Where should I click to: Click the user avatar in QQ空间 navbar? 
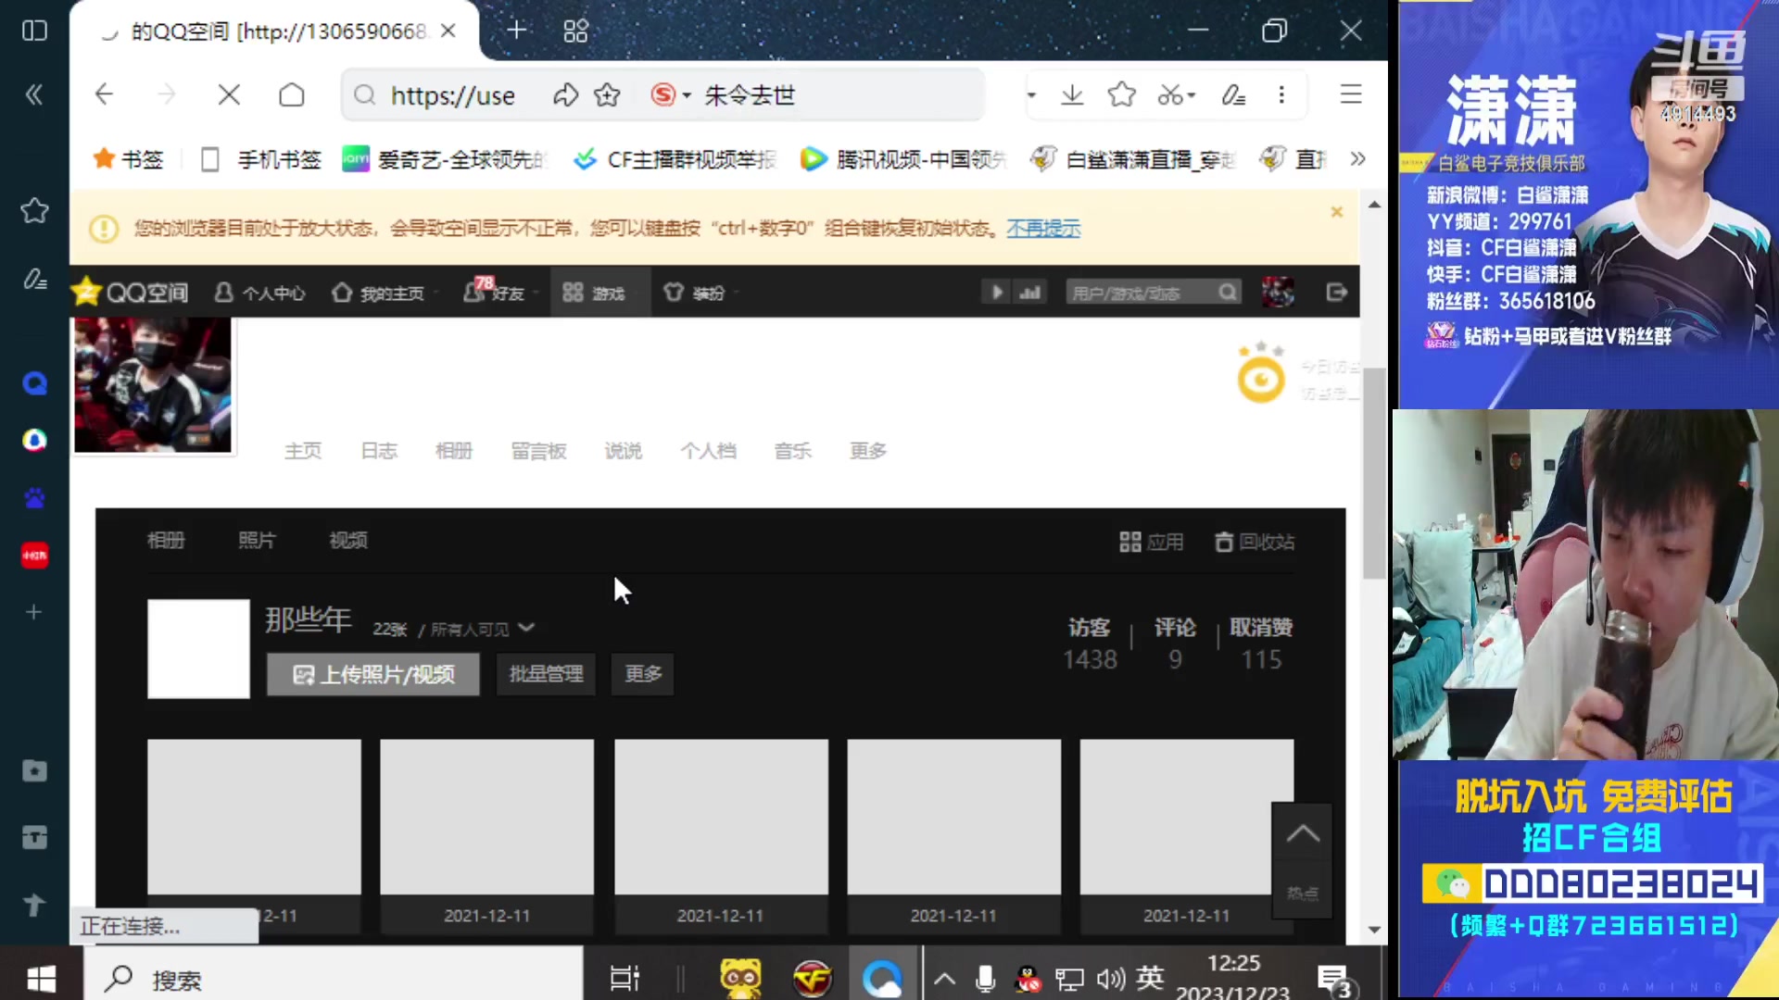1278,293
